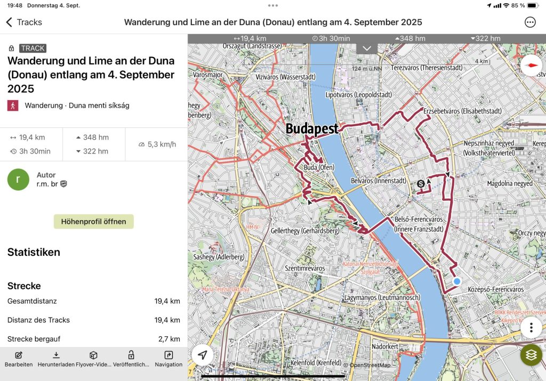Tap Bearbeiten edit icon
This screenshot has height=381, width=546.
(19, 359)
